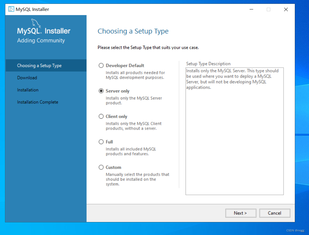Choose the Client only setup option
The height and width of the screenshot is (235, 309).
[101, 116]
